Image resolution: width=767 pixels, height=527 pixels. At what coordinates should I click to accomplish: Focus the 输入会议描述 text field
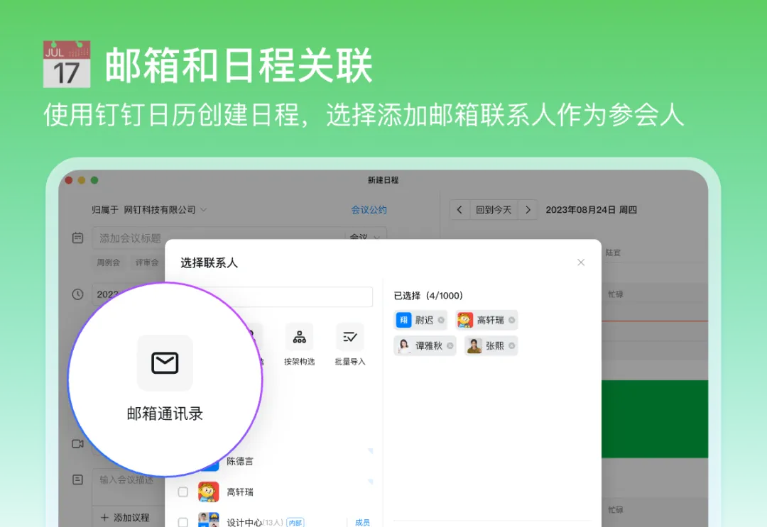[x=129, y=488]
